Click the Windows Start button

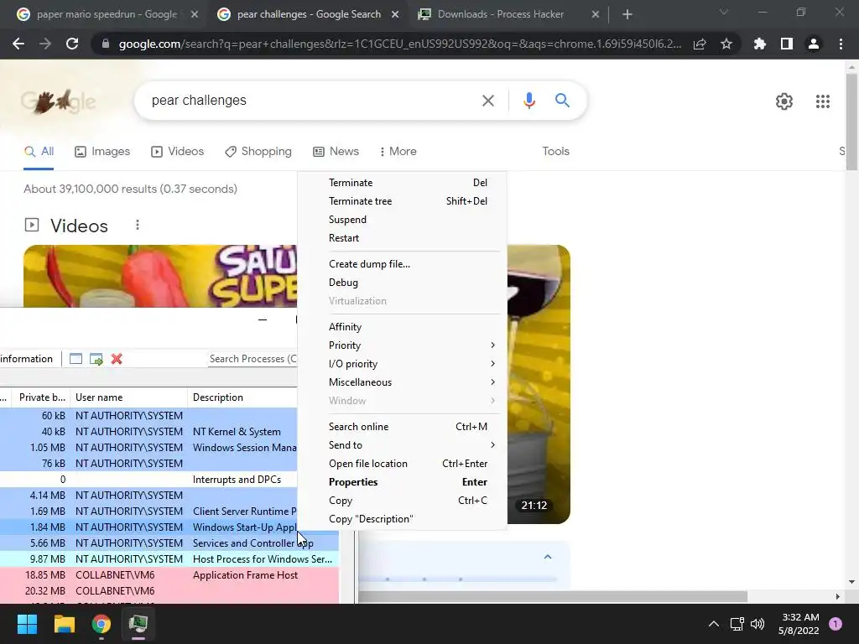pyautogui.click(x=27, y=624)
